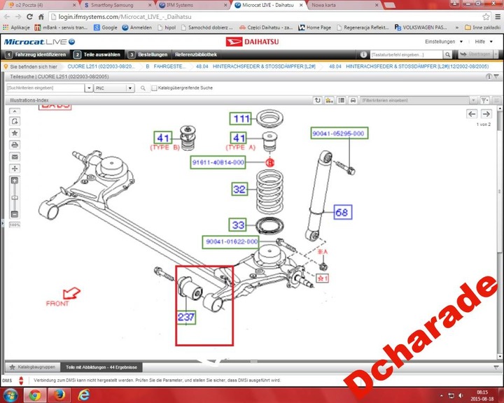Click the print icon in illustration sidebar

(15, 145)
